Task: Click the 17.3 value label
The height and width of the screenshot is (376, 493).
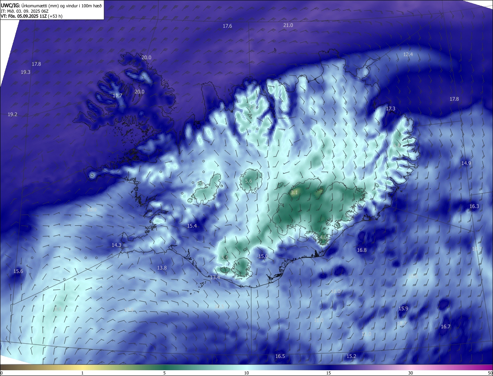Action: coord(391,109)
